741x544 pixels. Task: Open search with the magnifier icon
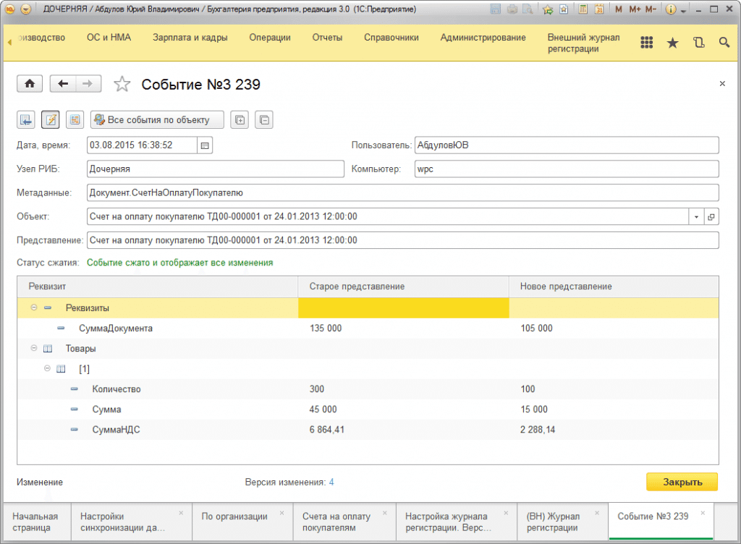724,43
